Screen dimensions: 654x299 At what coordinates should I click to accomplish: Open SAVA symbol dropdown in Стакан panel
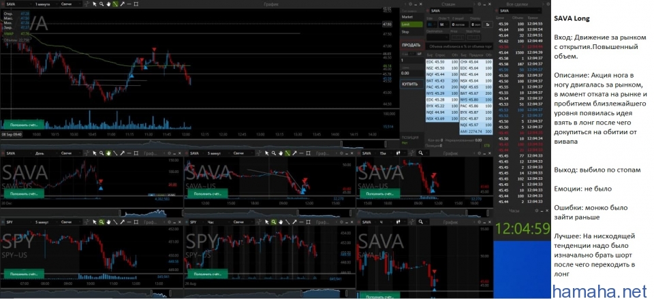pos(451,11)
